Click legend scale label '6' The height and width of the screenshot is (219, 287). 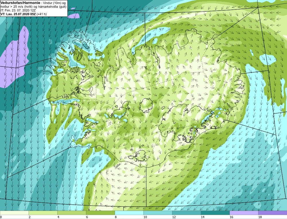click(x=87, y=217)
